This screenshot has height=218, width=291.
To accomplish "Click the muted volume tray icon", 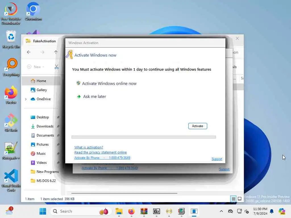I will 247,211.
